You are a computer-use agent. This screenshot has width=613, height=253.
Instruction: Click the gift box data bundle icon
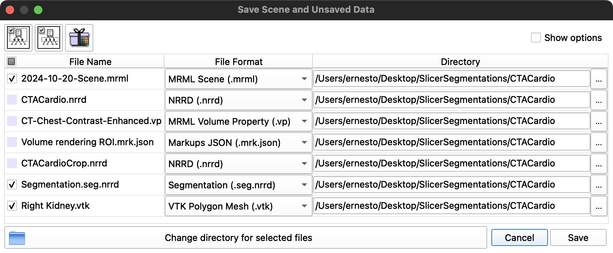coord(79,37)
